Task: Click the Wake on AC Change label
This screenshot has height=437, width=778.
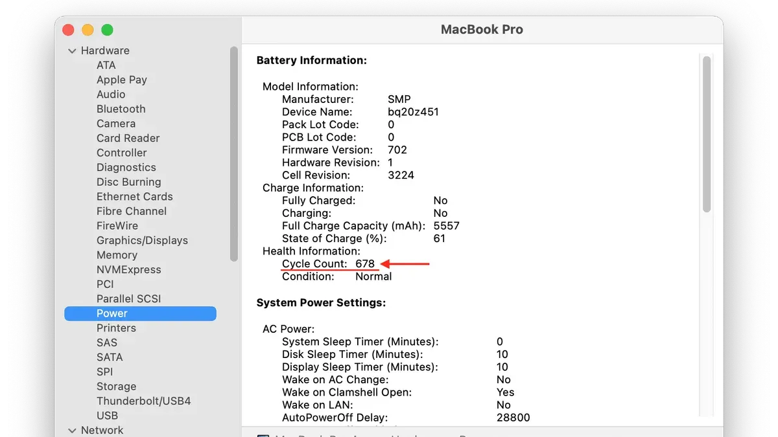Action: tap(335, 379)
